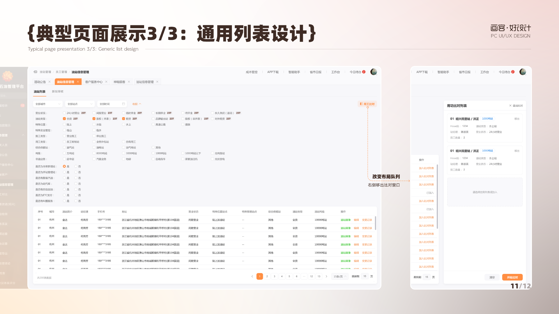The width and height of the screenshot is (559, 314).
Task: Collapse the sidebar using the menu fold icon
Action: point(35,72)
